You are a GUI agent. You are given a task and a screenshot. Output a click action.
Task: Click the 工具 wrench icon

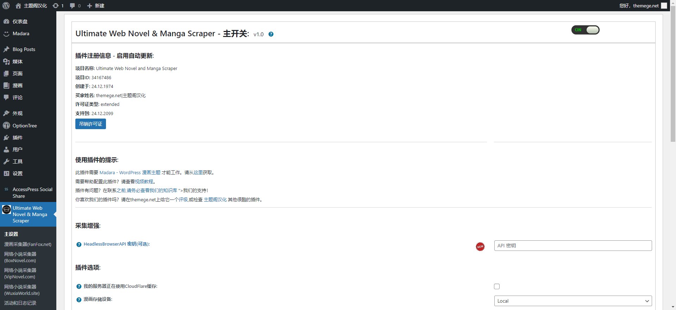click(6, 162)
